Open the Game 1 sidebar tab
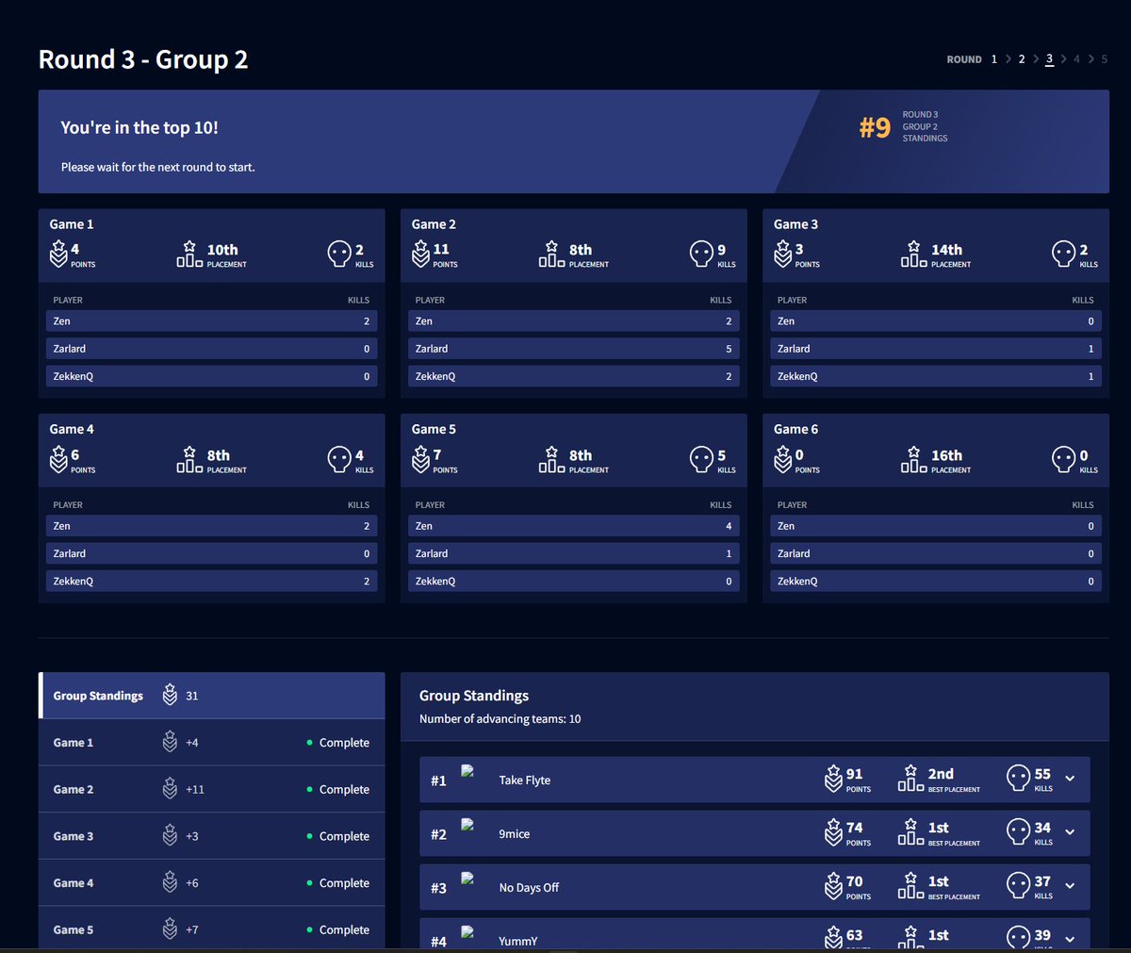The height and width of the screenshot is (953, 1131). [x=212, y=743]
